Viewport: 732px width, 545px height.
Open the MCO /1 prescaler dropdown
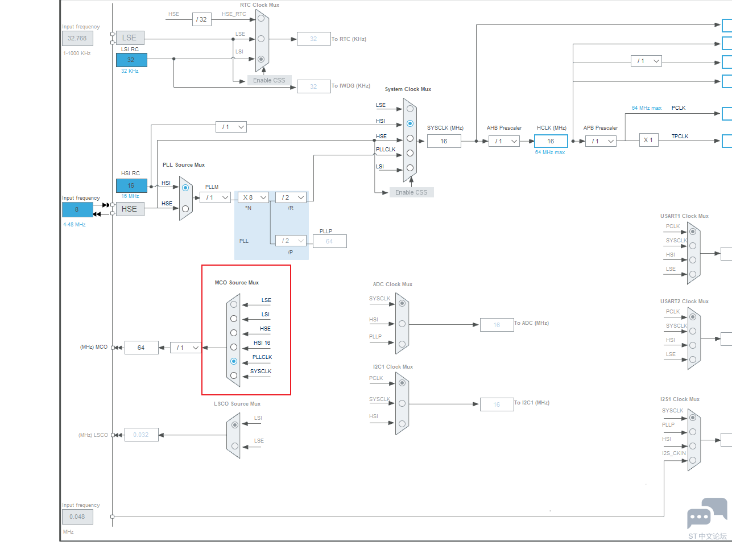186,348
